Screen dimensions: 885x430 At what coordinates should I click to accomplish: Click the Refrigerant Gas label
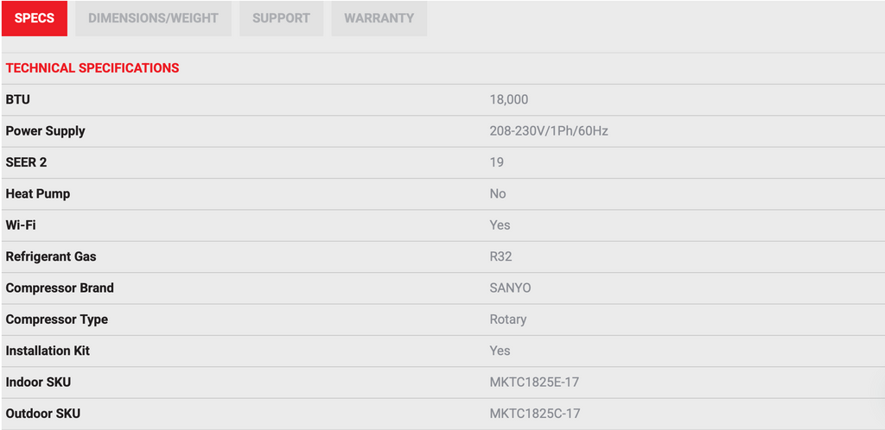[x=51, y=256]
